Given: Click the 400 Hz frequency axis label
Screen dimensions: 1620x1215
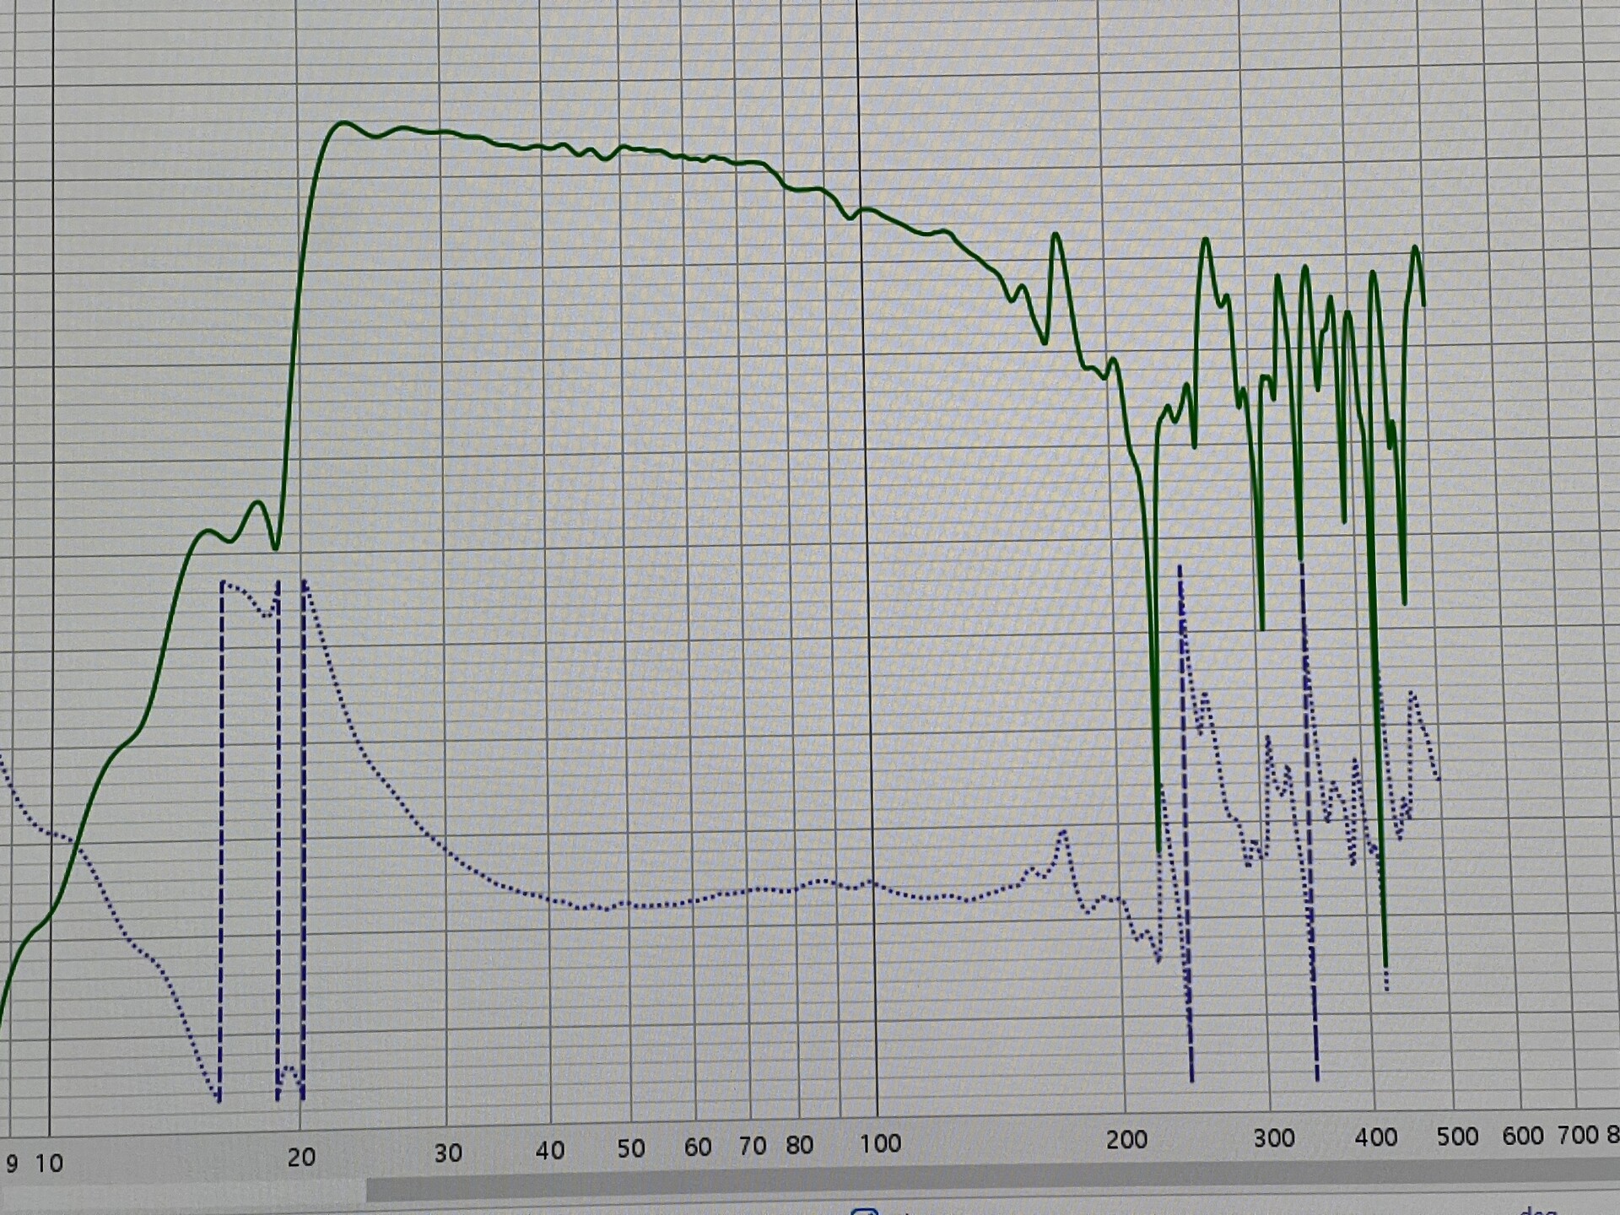Looking at the screenshot, I should tap(1375, 1137).
